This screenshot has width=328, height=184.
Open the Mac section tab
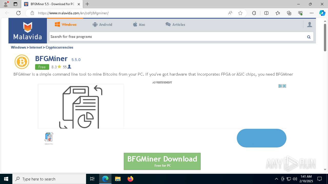click(139, 25)
